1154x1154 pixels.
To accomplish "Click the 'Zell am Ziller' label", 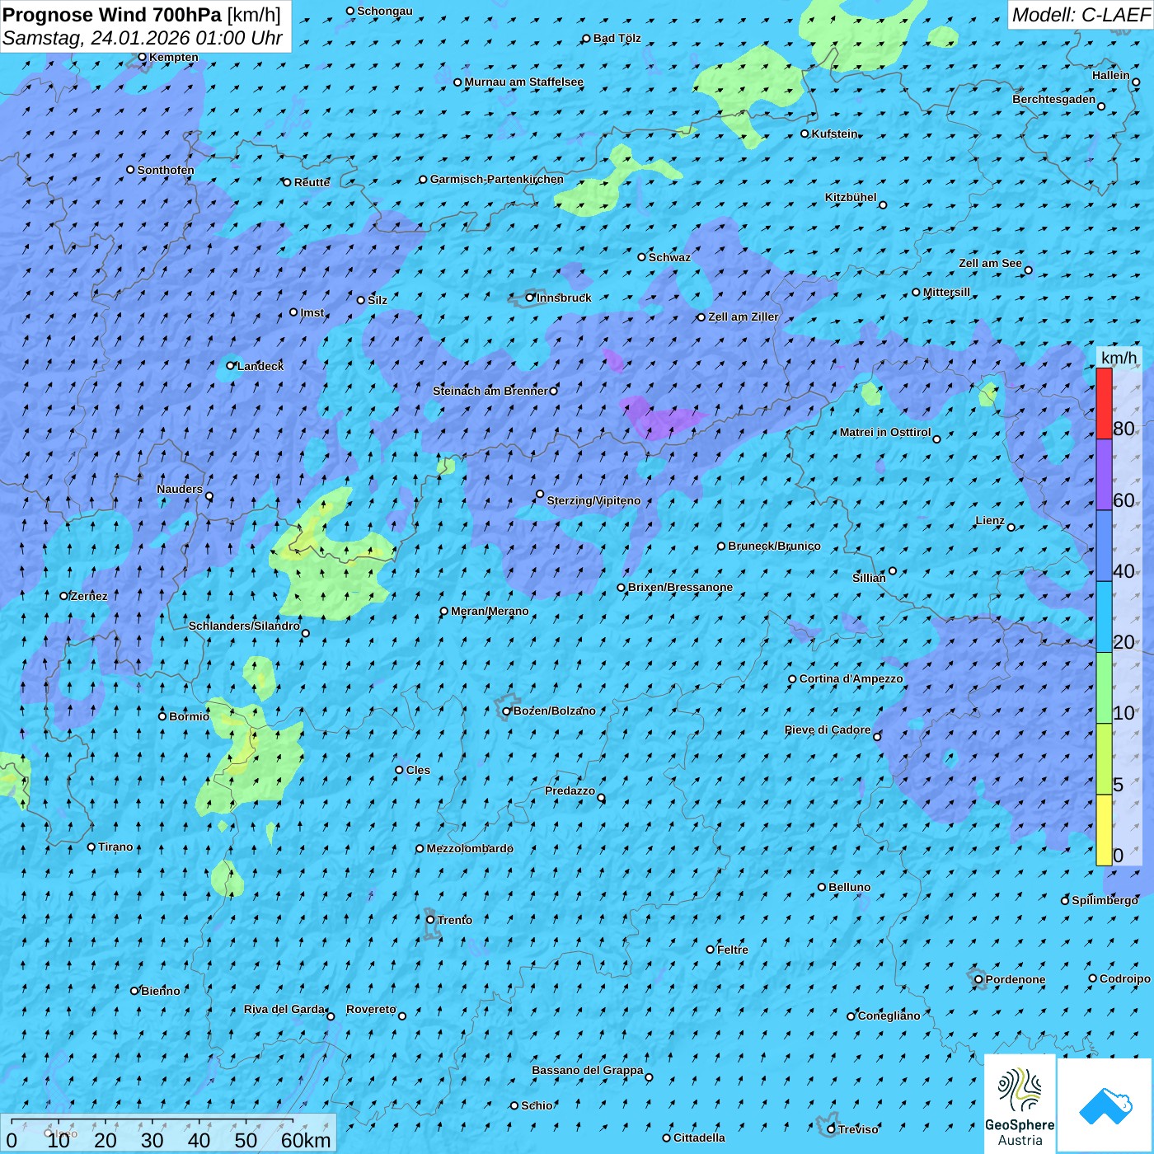I will [x=743, y=317].
